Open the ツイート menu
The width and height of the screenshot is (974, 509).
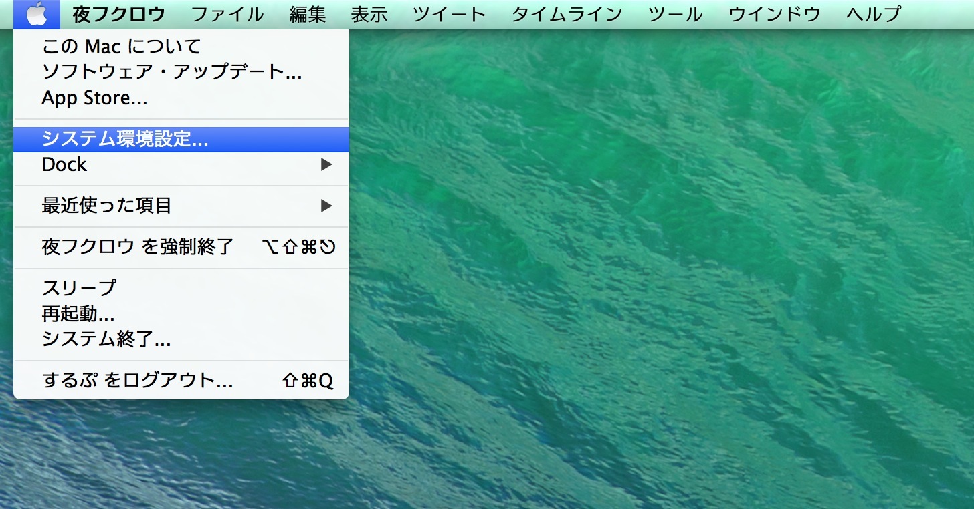click(449, 14)
